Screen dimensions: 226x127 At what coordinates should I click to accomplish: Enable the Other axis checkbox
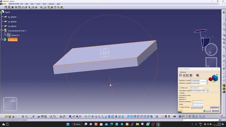click(x=180, y=88)
